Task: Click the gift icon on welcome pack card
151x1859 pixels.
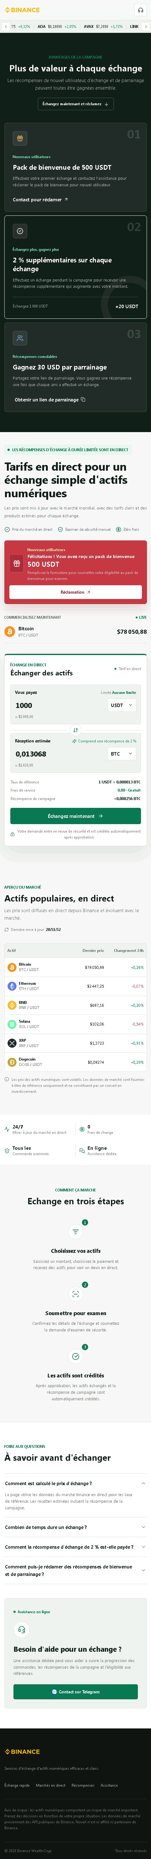Action: (x=20, y=138)
